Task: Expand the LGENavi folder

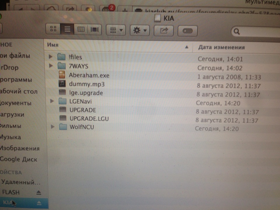Action: [x=52, y=101]
